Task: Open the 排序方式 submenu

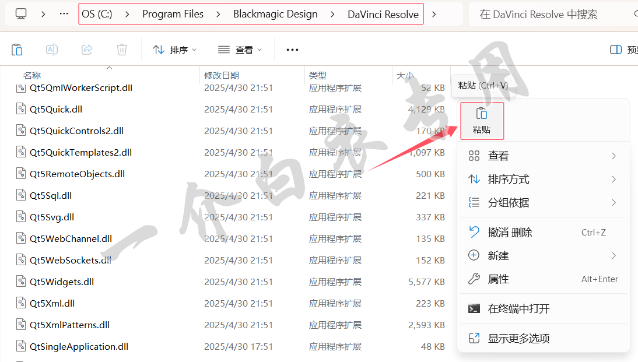Action: pyautogui.click(x=543, y=179)
